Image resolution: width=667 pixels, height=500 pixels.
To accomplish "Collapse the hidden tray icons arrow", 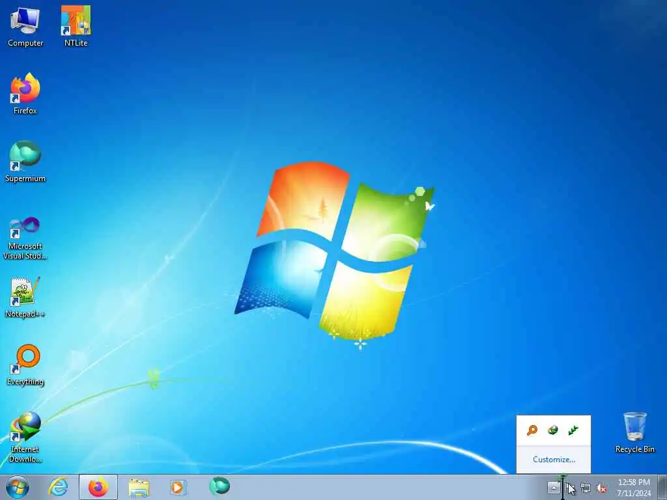I will (x=554, y=488).
